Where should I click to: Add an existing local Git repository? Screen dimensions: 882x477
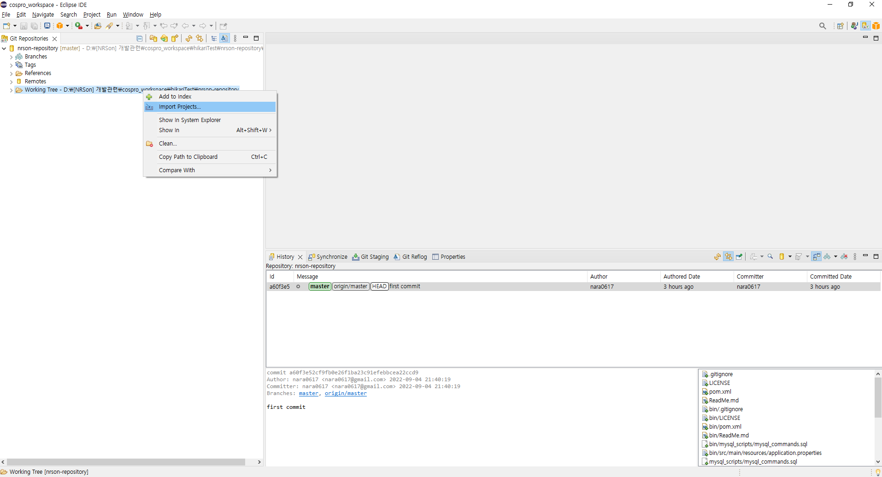tap(153, 38)
